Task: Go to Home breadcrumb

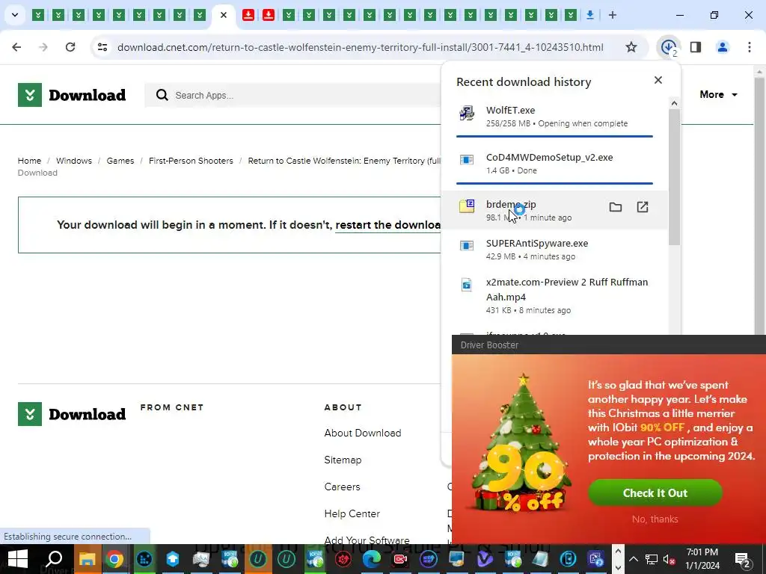Action: click(x=29, y=161)
